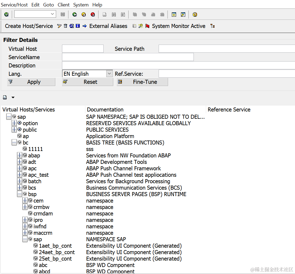Click the printer icon above the tree
The image size is (295, 274).
[5, 97]
